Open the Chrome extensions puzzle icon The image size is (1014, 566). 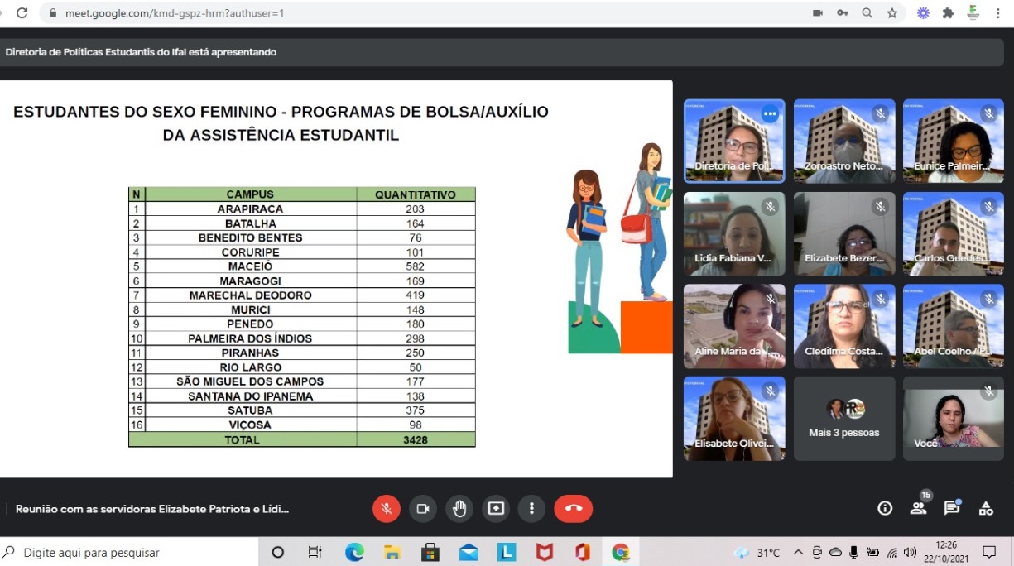(x=948, y=13)
